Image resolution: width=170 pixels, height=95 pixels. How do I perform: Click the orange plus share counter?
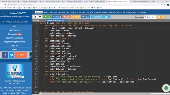[x=21, y=55]
